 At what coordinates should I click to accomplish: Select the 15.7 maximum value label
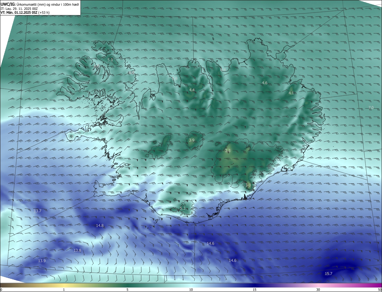pos(328,274)
